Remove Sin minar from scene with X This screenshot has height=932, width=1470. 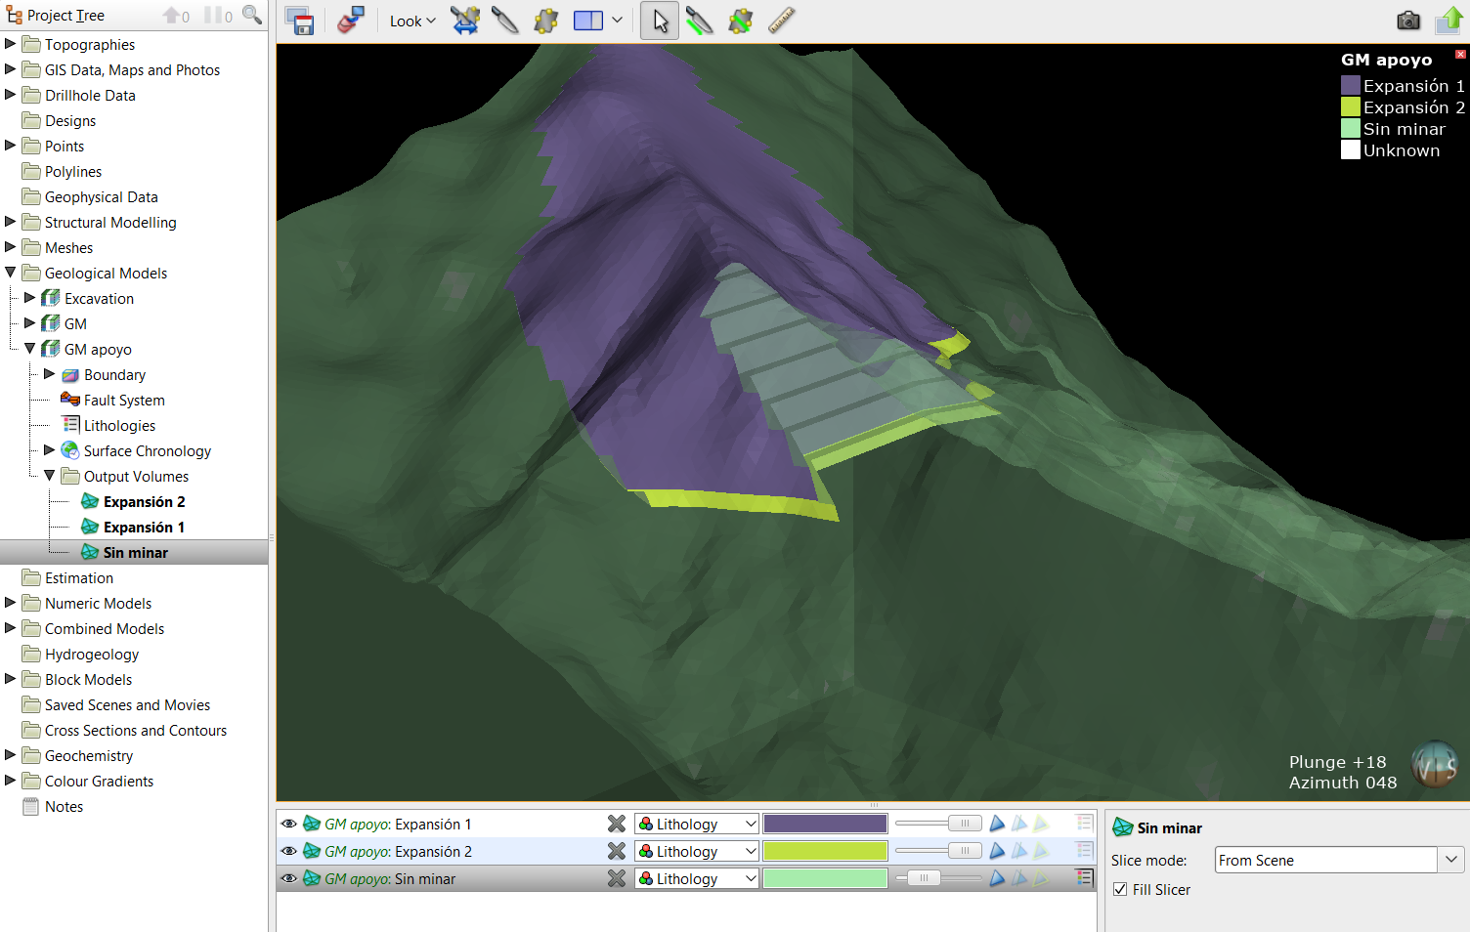tap(616, 878)
